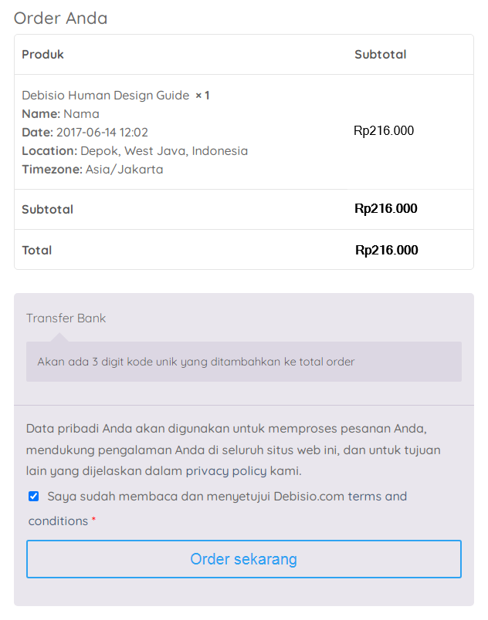Tick the terms and conditions checkbox

click(x=33, y=496)
